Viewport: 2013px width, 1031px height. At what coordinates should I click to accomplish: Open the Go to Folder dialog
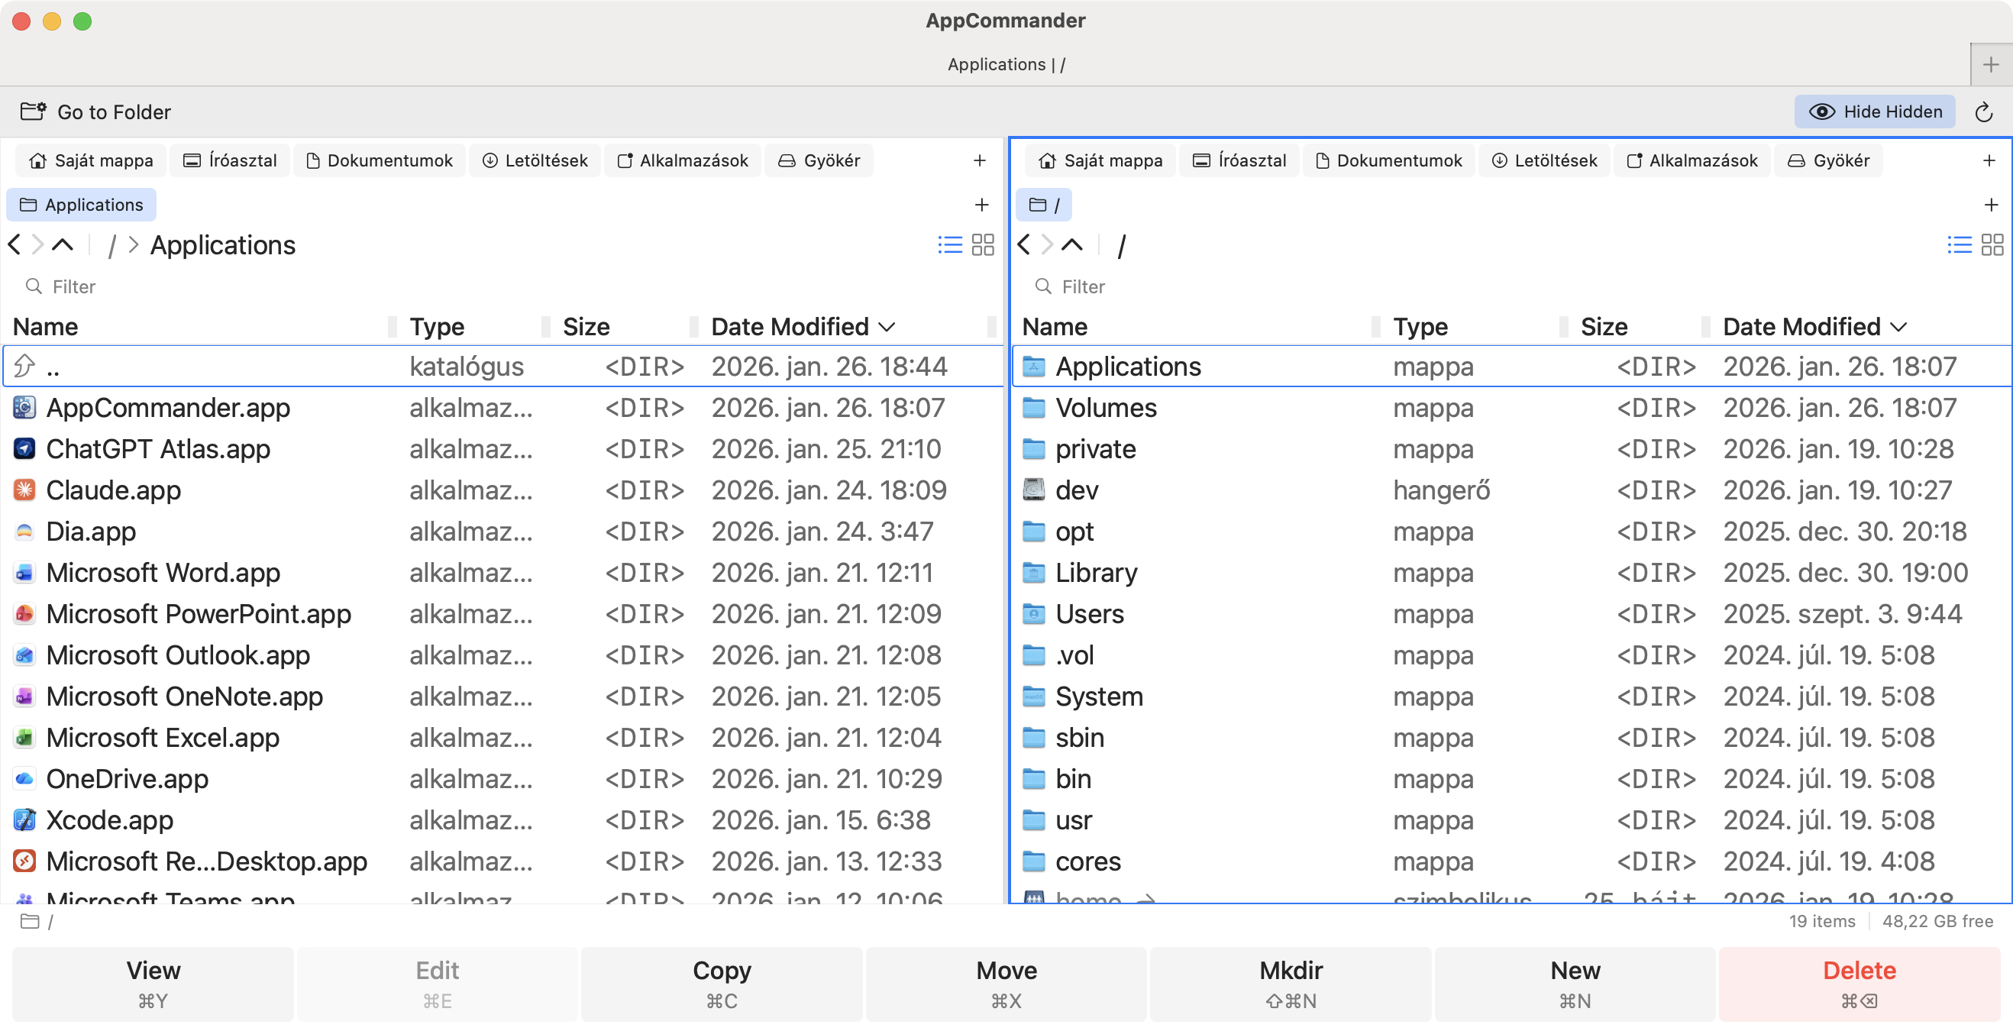tap(95, 112)
